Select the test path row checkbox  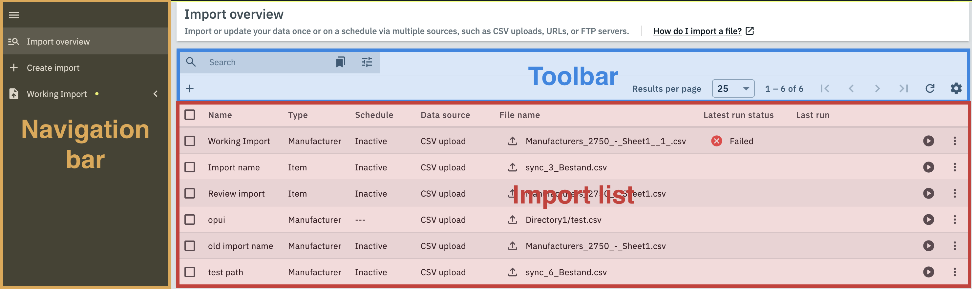click(x=190, y=272)
